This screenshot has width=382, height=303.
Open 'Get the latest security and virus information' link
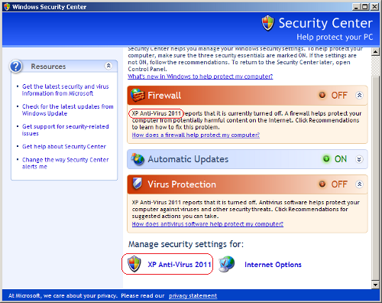click(x=66, y=90)
